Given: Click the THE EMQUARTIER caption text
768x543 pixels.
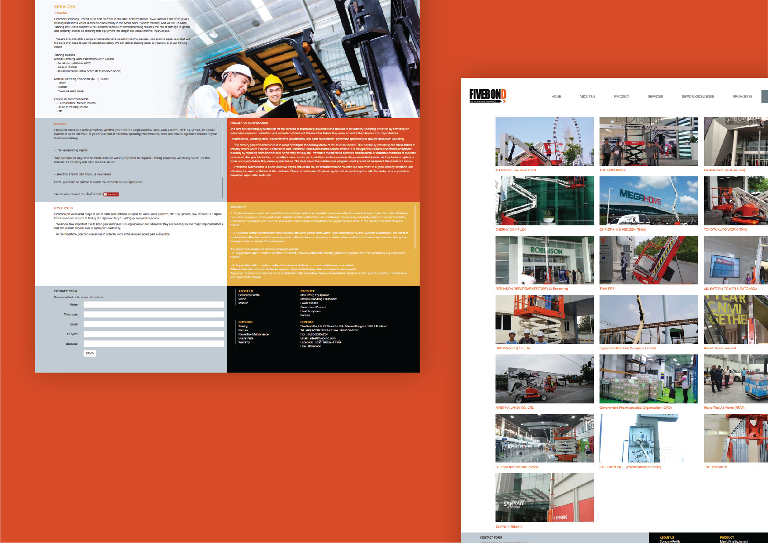Looking at the screenshot, I should click(612, 170).
